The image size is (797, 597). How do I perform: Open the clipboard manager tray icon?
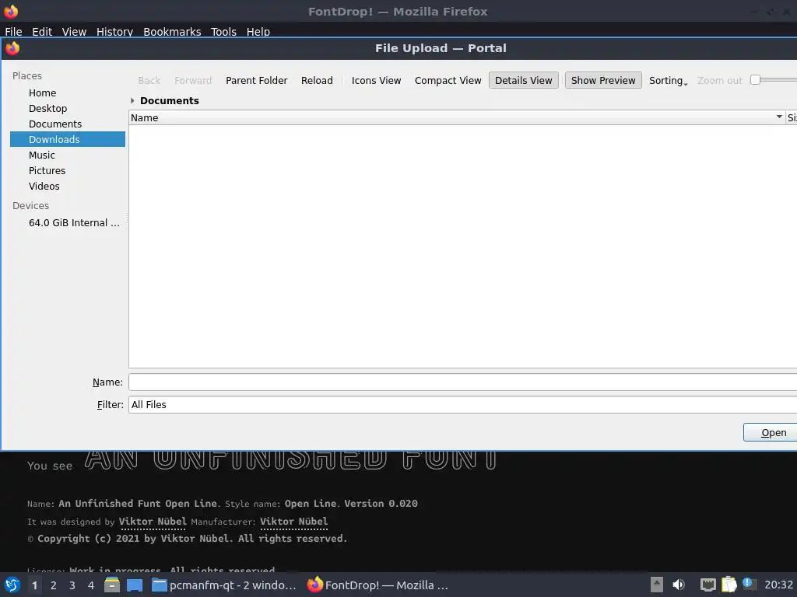click(729, 585)
